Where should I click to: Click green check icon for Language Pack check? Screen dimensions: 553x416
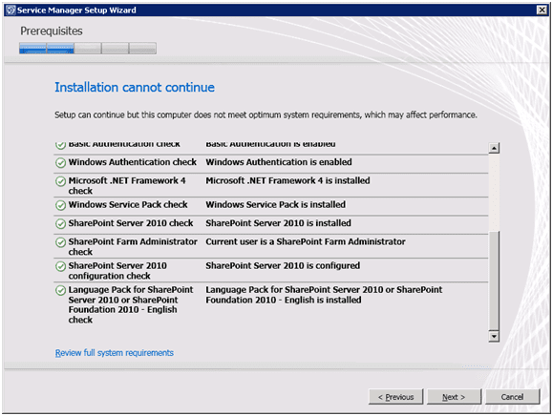(61, 290)
